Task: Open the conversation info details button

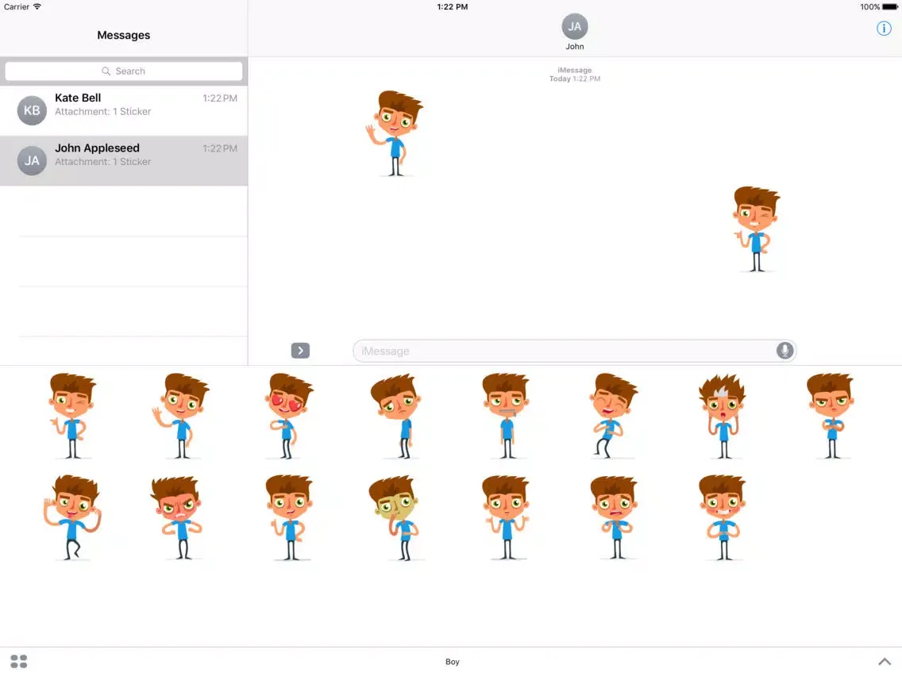Action: pyautogui.click(x=884, y=29)
